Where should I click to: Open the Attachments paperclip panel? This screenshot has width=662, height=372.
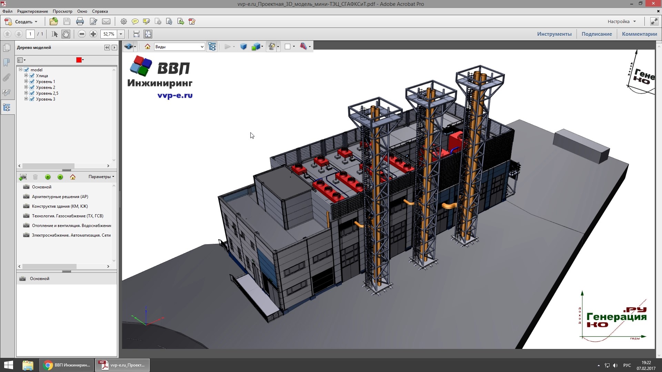click(x=7, y=77)
